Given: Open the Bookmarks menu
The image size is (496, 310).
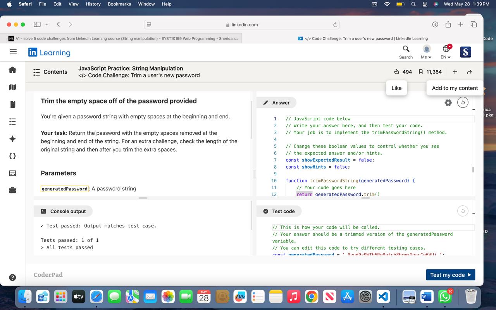Looking at the screenshot, I should [x=119, y=4].
